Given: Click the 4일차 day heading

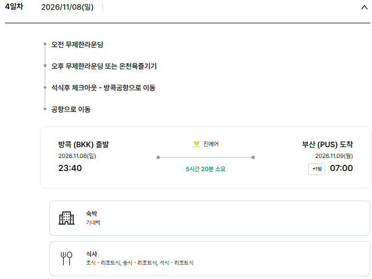Looking at the screenshot, I should click(14, 6).
